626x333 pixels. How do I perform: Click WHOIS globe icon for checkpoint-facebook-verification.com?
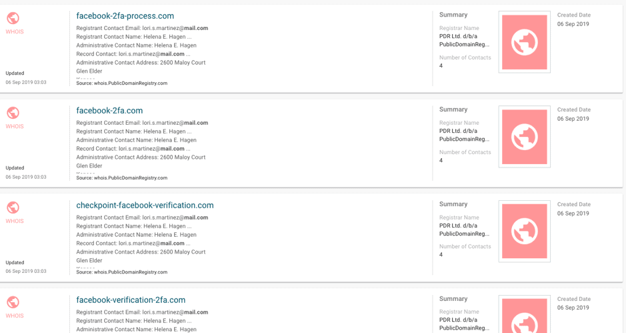[x=13, y=208]
